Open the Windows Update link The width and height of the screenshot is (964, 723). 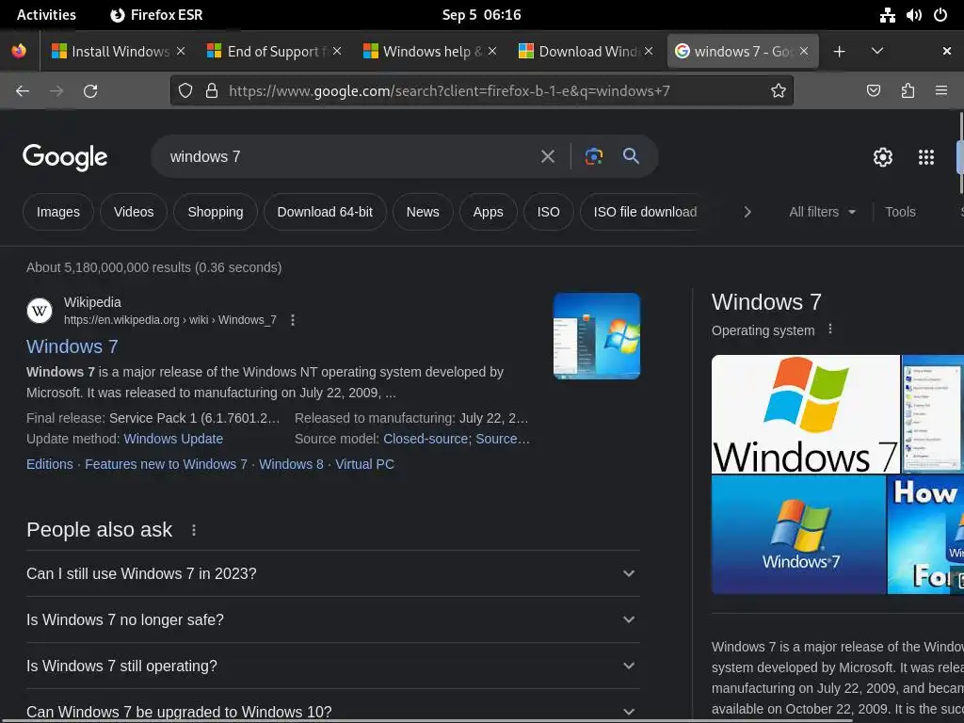(173, 439)
